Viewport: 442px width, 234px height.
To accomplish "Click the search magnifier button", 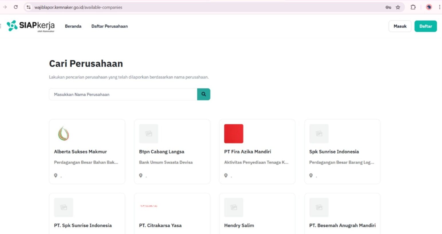I will pos(204,94).
